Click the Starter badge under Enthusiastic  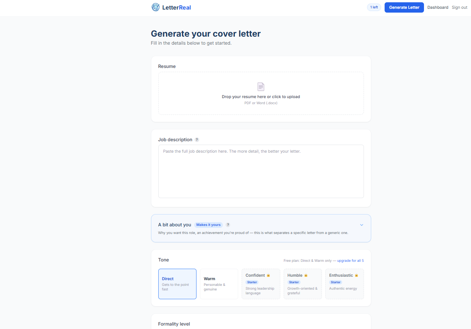(336, 282)
